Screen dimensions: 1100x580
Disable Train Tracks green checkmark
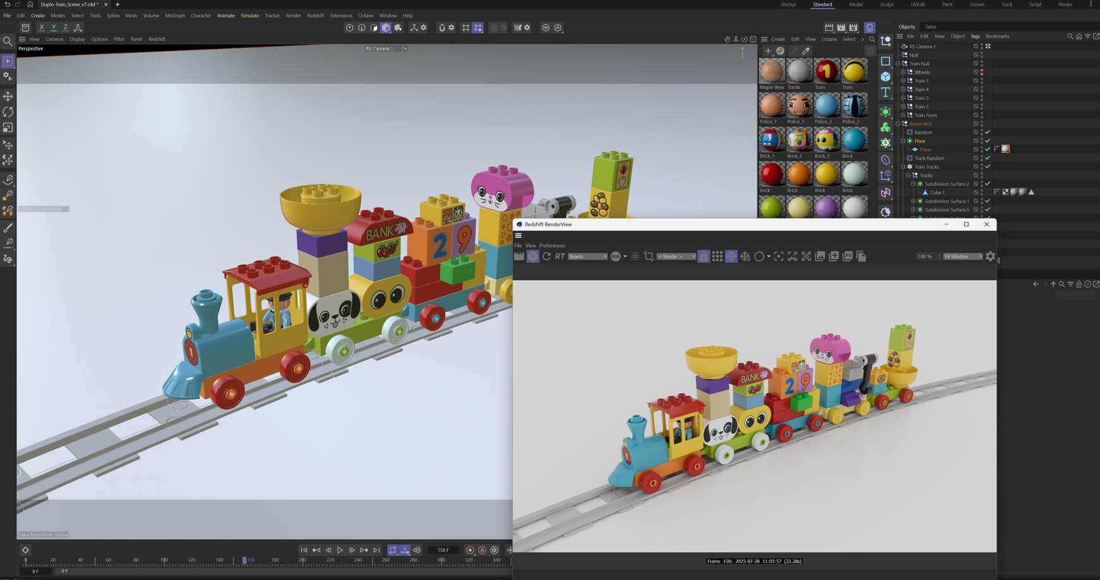tap(987, 167)
